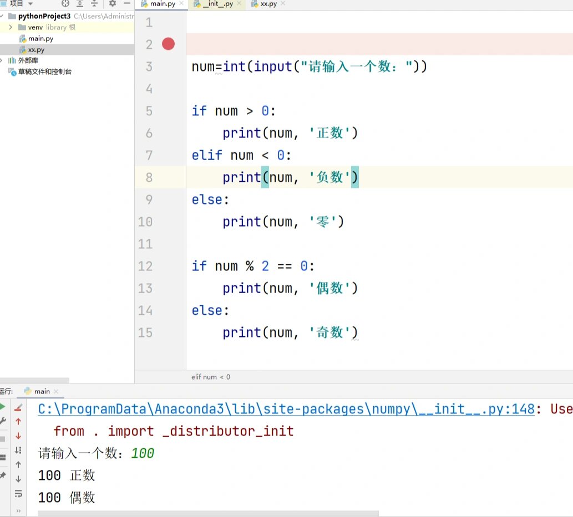Close the xx.py editor tab
Viewport: 573px width, 517px height.
[x=283, y=3]
